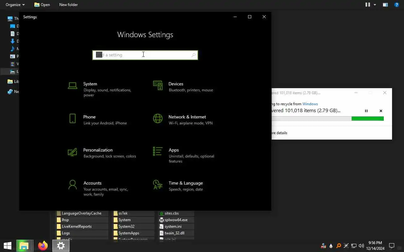Open the Organize dropdown in File Explorer
Image resolution: width=404 pixels, height=252 pixels.
(15, 5)
